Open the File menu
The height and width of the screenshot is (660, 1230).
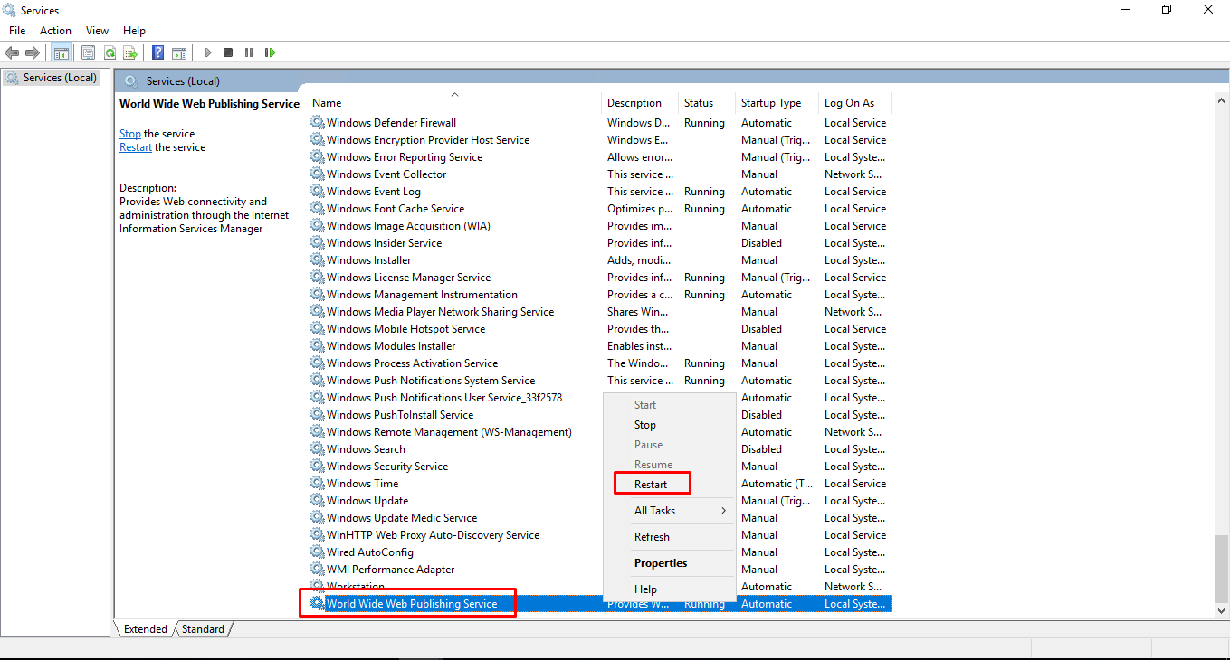point(17,31)
